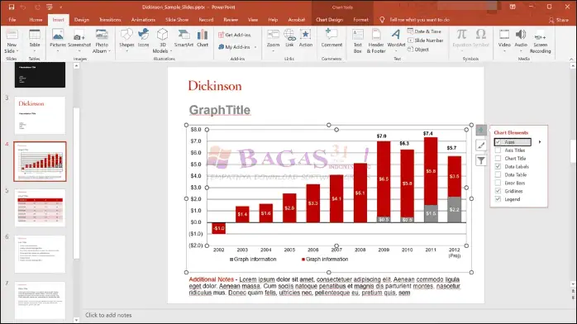Switch to the Design tab

[82, 20]
